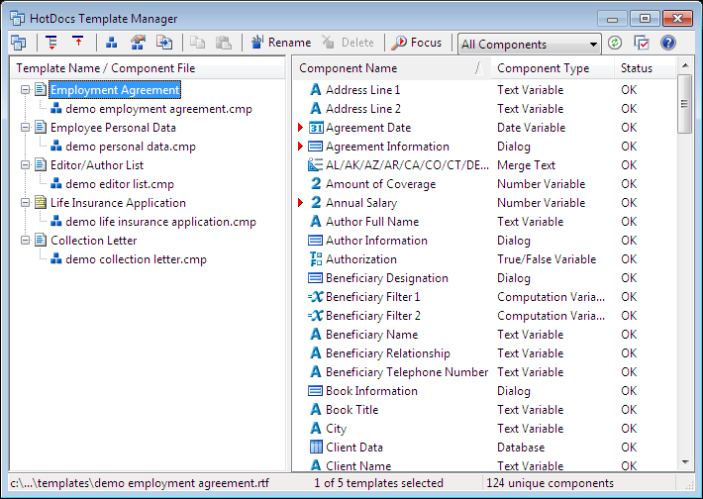Sort by Status column header
Screen dimensions: 703x499
click(645, 68)
